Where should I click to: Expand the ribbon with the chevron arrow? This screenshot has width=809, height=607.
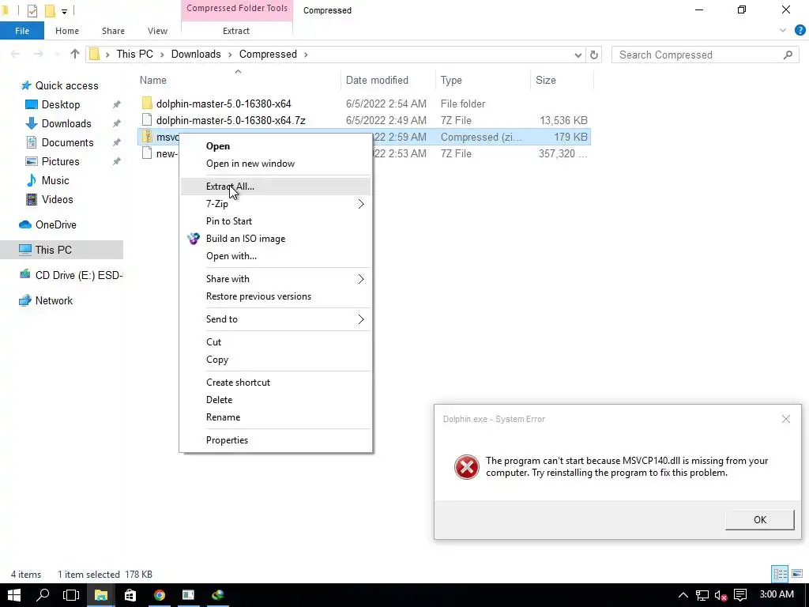point(783,31)
